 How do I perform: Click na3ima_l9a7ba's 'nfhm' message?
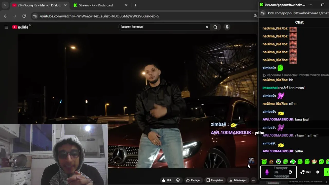(293, 104)
